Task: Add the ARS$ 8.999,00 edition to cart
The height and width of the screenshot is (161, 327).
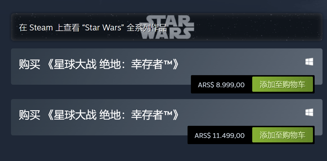Action: click(282, 84)
